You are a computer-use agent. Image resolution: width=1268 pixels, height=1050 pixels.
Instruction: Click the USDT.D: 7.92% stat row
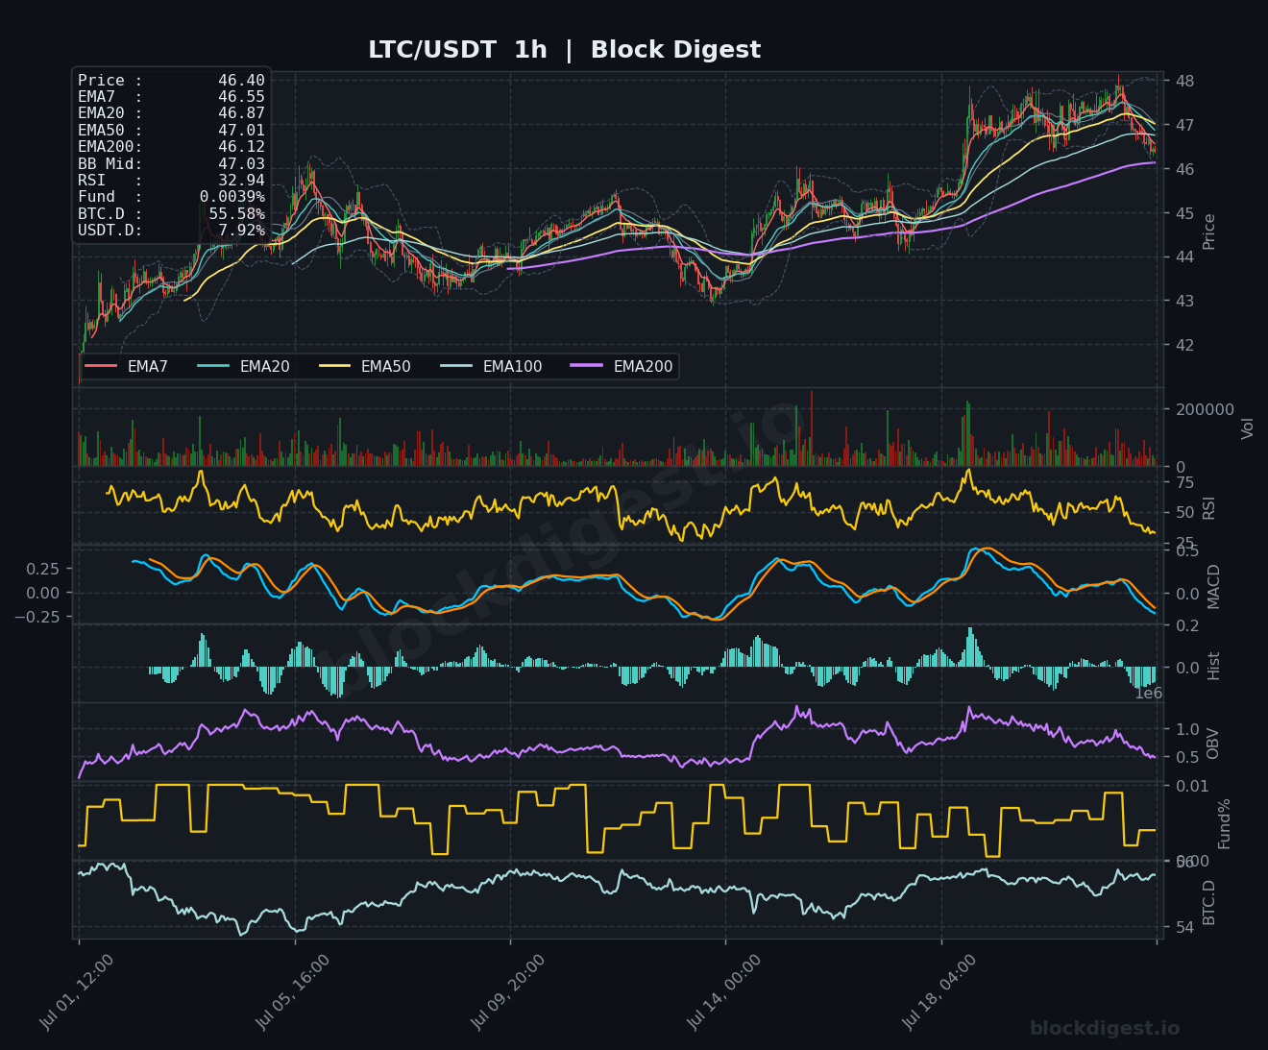click(x=171, y=231)
